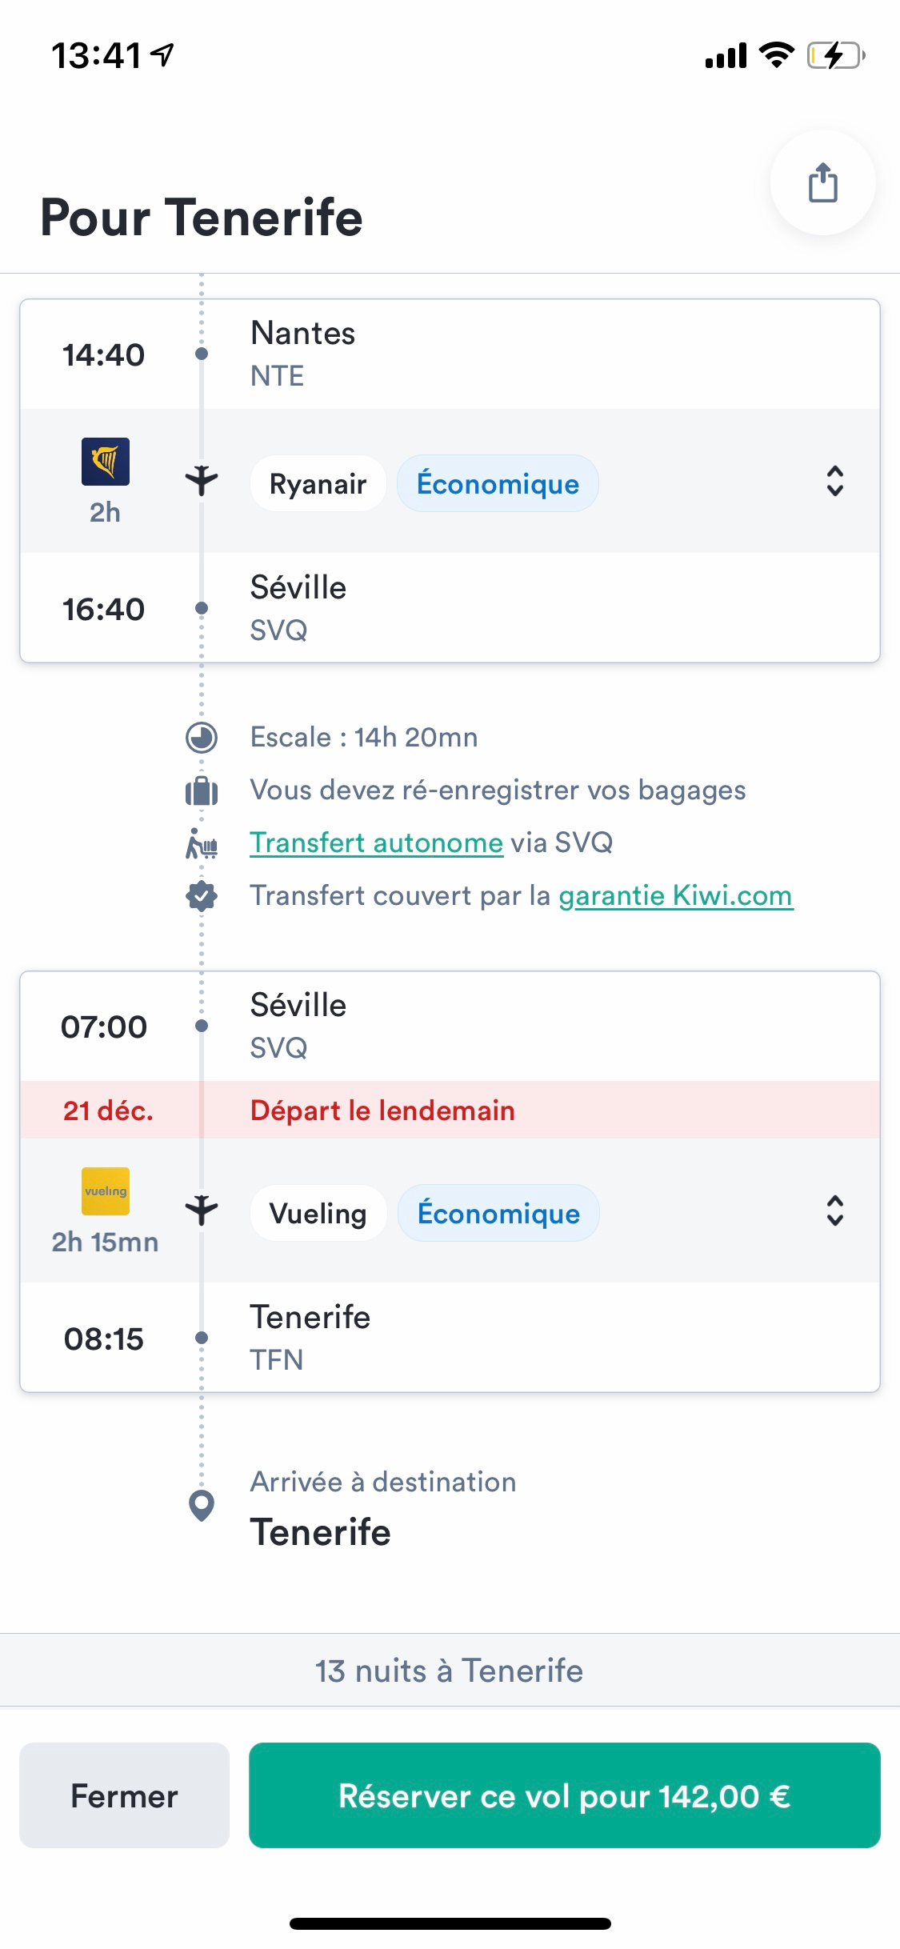Tap the Vueling airline logo
900x1949 pixels.
coord(106,1191)
